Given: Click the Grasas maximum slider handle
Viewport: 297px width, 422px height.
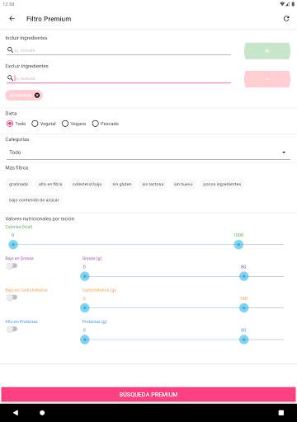Looking at the screenshot, I should (x=243, y=276).
